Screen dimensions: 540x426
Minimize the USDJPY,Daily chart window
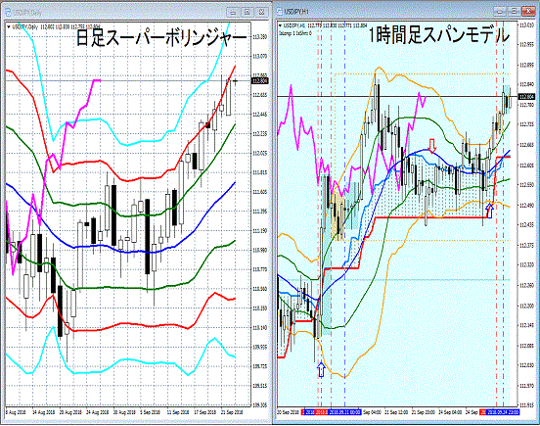tap(233, 13)
